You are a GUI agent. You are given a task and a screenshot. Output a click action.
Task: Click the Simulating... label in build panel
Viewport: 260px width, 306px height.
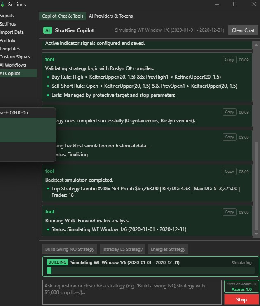point(243,263)
